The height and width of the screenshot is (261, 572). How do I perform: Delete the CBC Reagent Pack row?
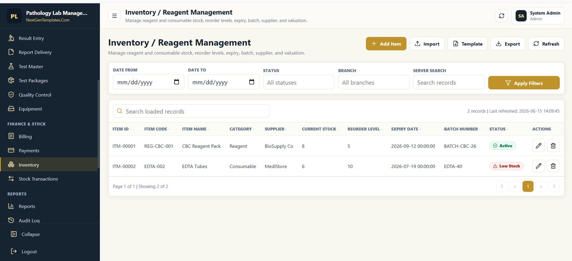pos(553,146)
